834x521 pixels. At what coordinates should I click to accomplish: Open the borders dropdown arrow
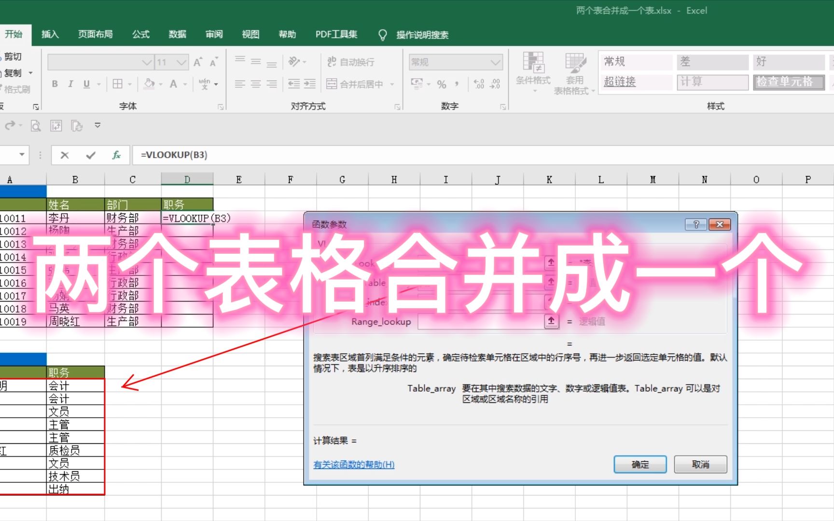tap(130, 84)
